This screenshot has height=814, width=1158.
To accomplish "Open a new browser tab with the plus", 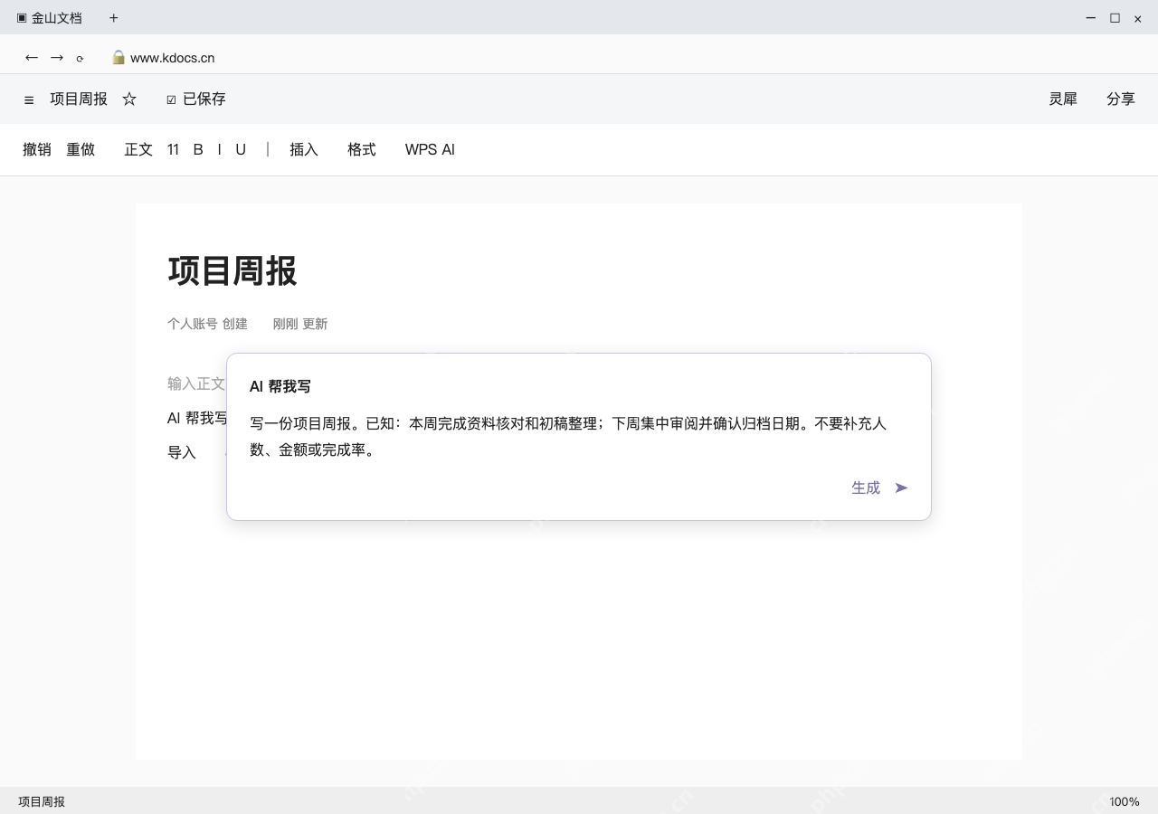I will 113,18.
